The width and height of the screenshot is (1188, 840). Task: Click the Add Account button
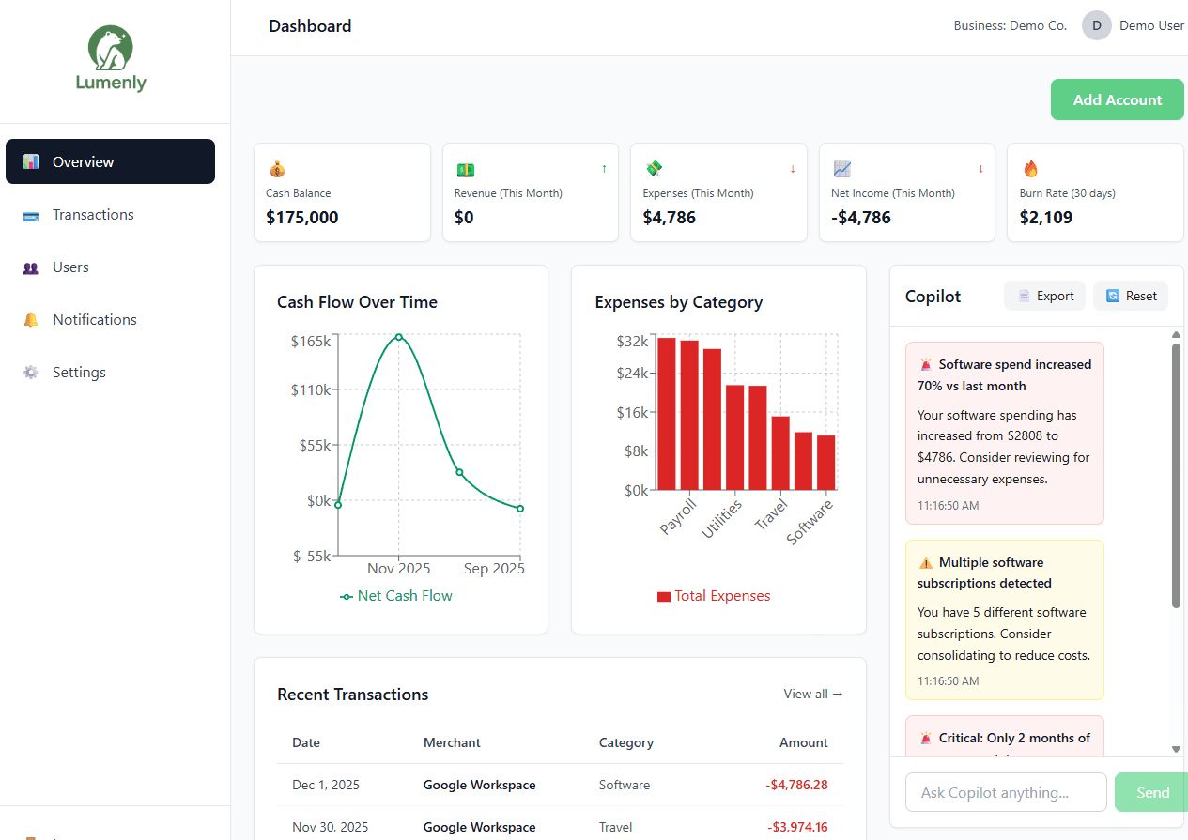pos(1117,99)
